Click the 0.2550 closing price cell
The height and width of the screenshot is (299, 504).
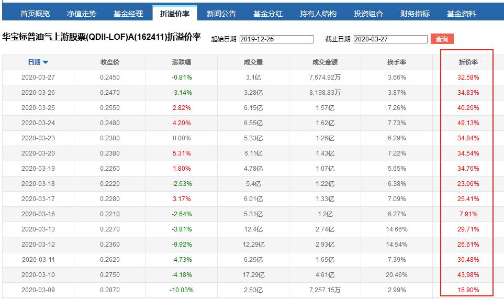coord(109,108)
